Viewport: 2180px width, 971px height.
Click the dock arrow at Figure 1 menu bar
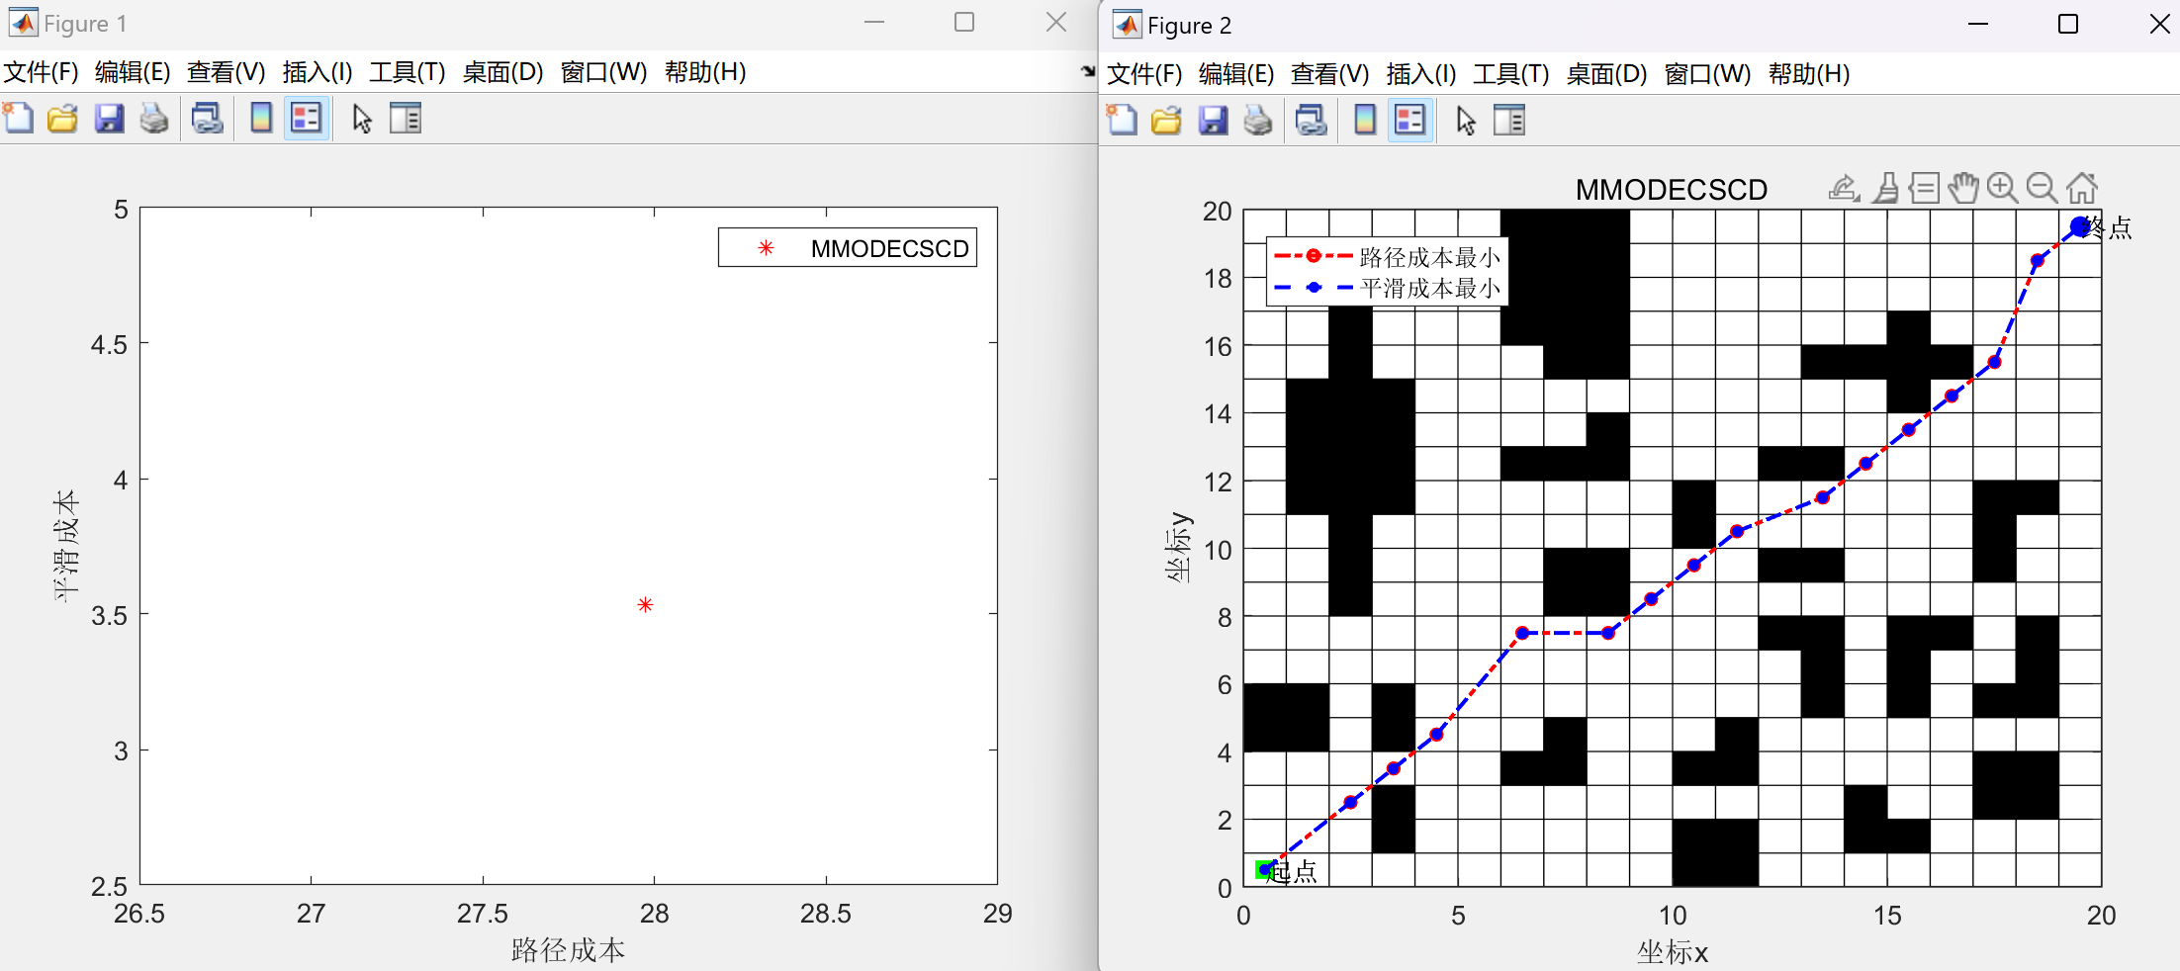(x=1087, y=71)
